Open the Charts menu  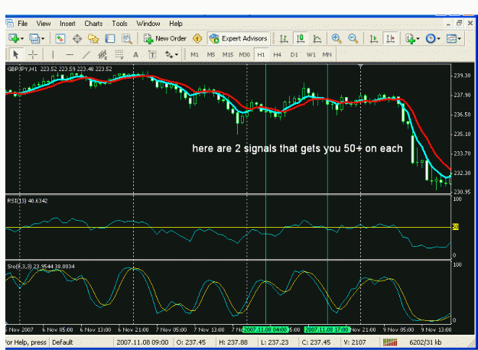pyautogui.click(x=93, y=24)
